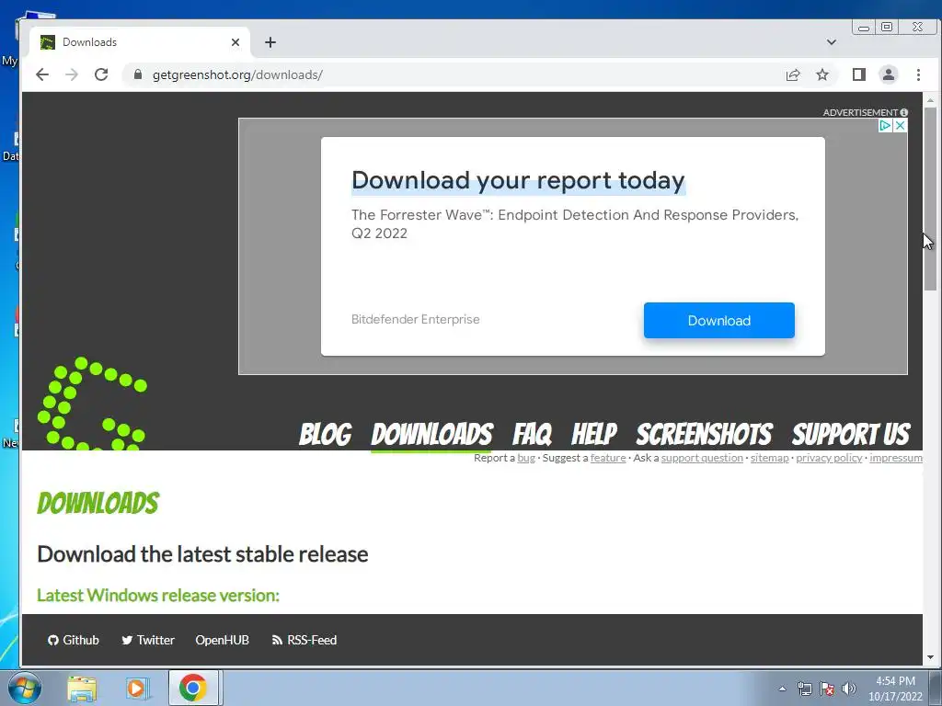
Task: Close the advertisement with X icon
Action: (900, 125)
